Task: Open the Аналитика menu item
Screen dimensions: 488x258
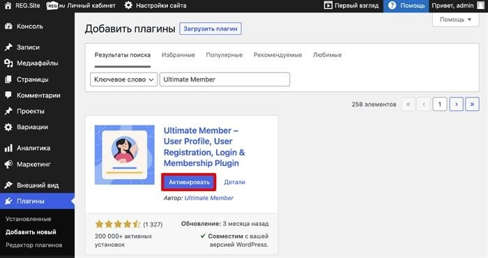Action: (x=38, y=148)
